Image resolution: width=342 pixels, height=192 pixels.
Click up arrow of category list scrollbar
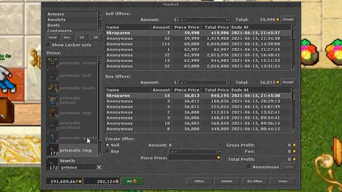(99, 14)
